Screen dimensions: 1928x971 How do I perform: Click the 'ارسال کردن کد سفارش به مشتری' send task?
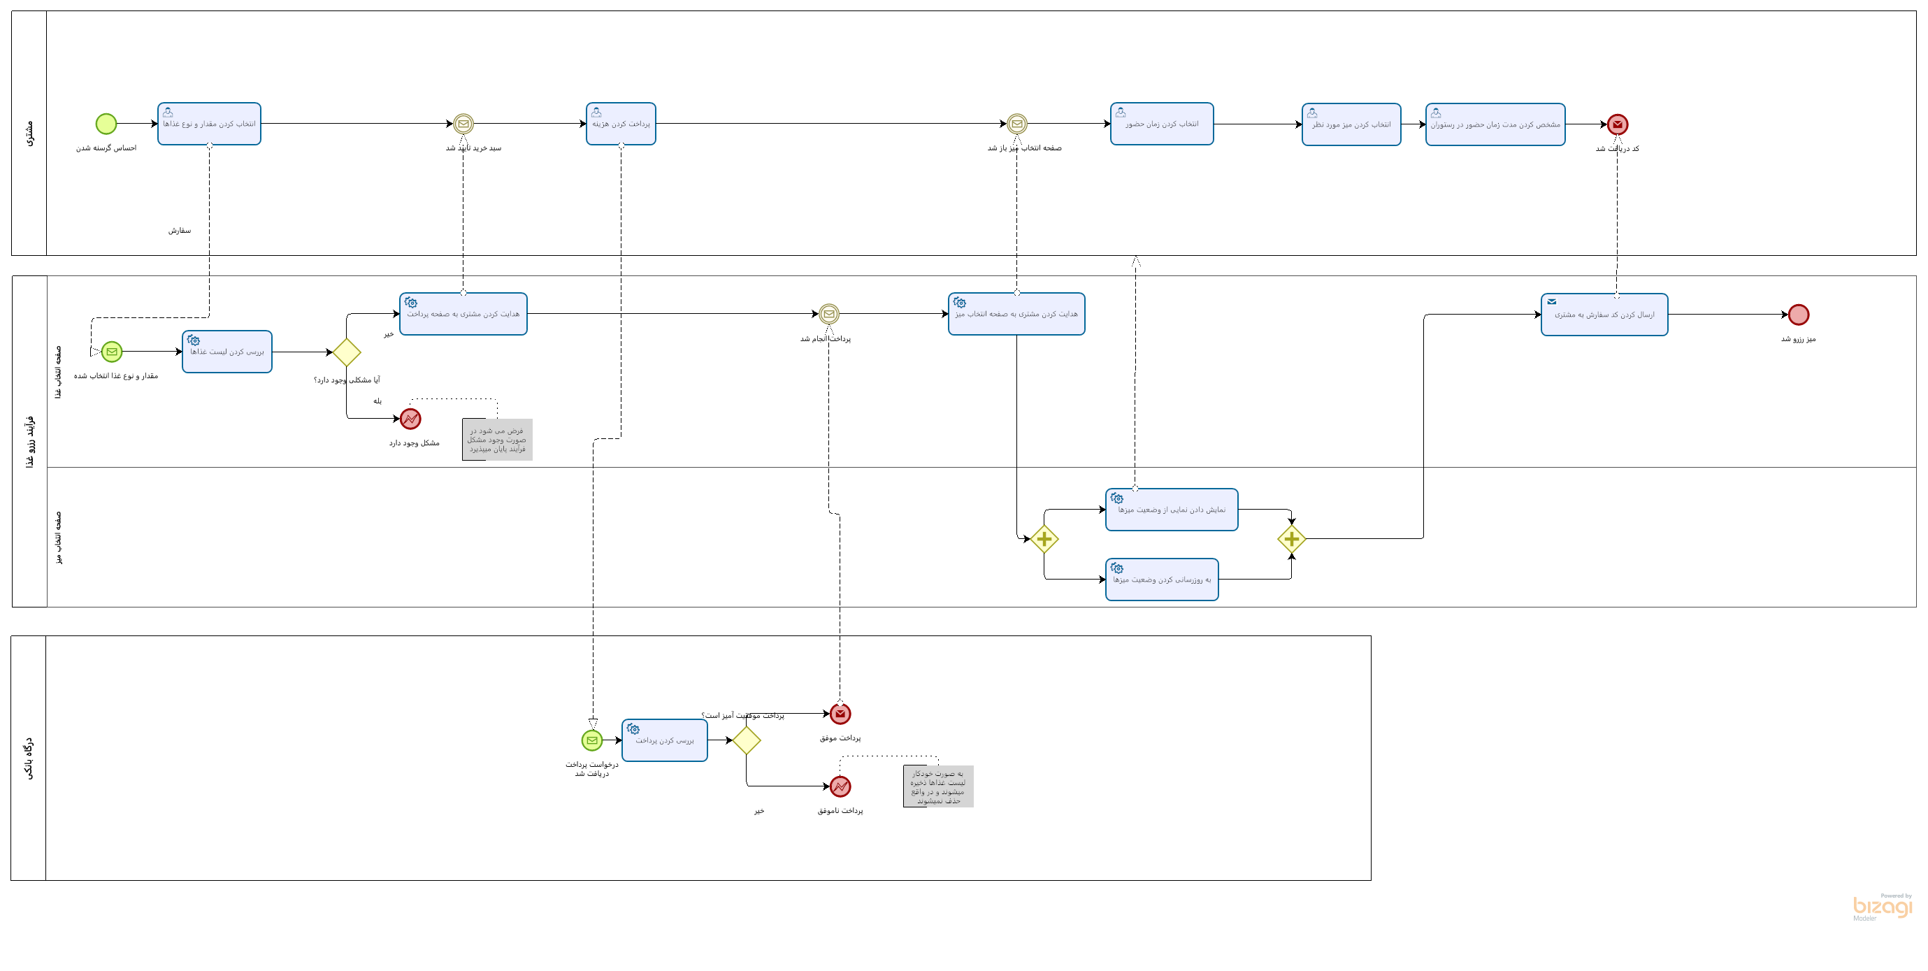pos(1604,315)
